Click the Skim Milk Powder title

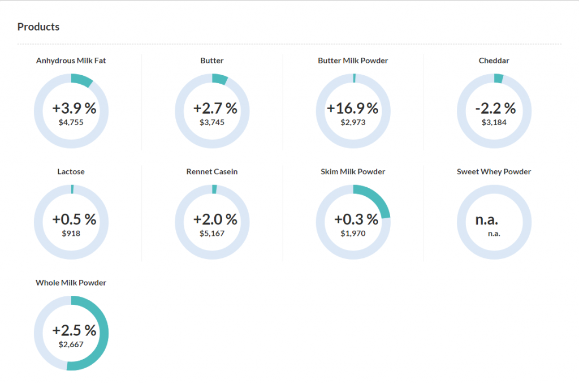tap(353, 171)
